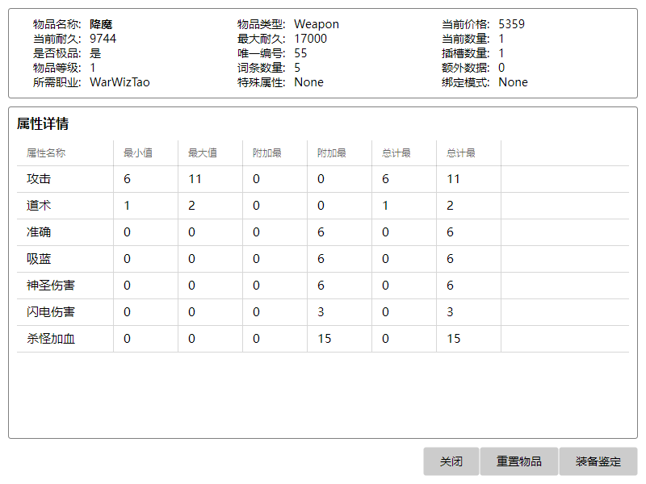
Task: Click the 最小值 column header
Action: (138, 153)
